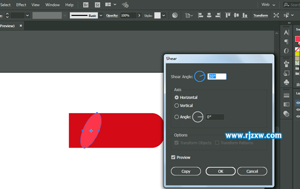The image size is (300, 189).
Task: Click the red fill swatch in Swatches
Action: [297, 39]
